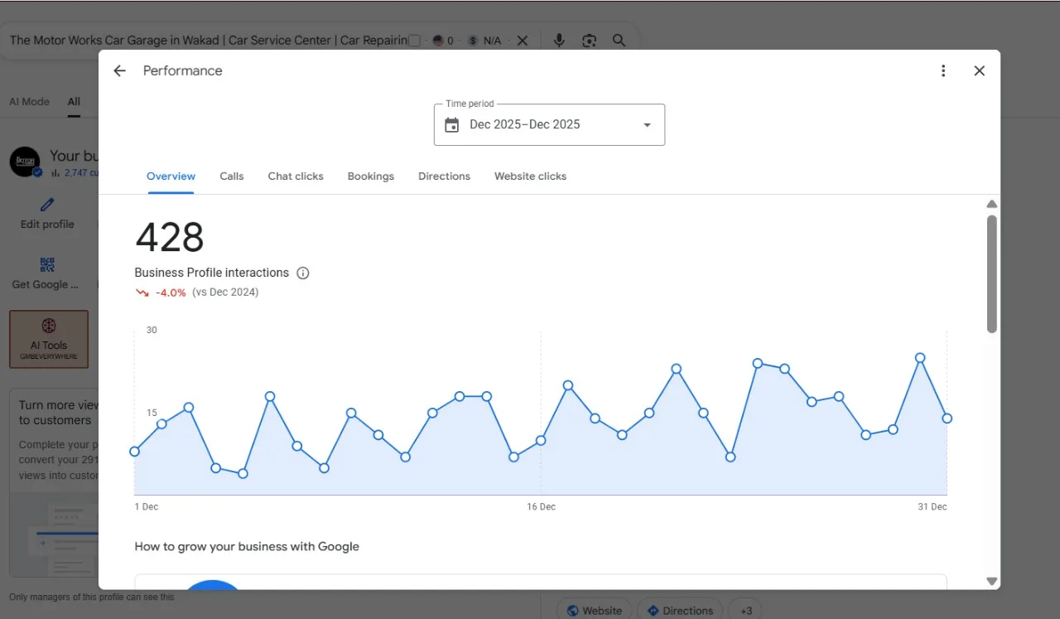
Task: Select the Directions tab
Action: click(444, 177)
